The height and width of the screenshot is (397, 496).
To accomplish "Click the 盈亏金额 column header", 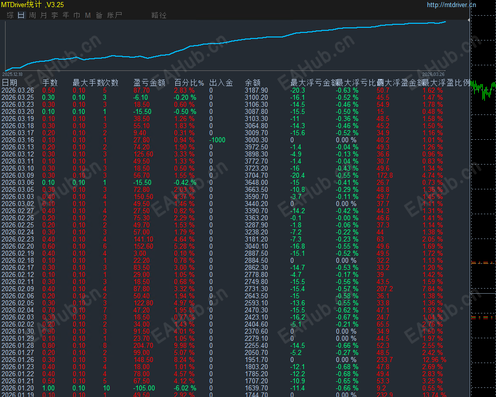I will point(149,83).
